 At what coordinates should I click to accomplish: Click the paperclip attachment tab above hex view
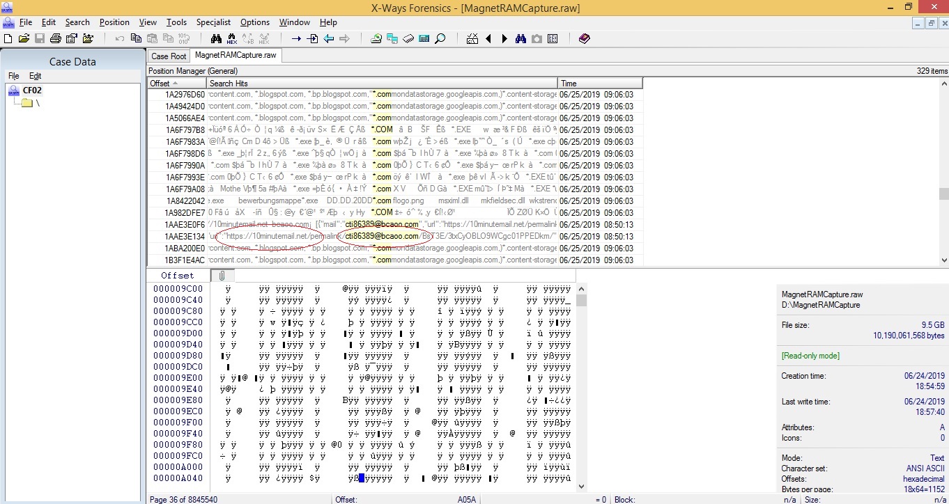pyautogui.click(x=222, y=274)
